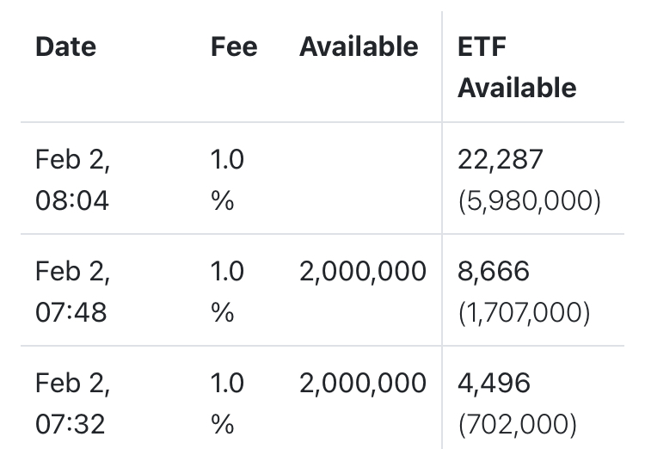This screenshot has width=645, height=449.
Task: Select 2,000,000 available in the 07:32 row
Action: click(362, 384)
